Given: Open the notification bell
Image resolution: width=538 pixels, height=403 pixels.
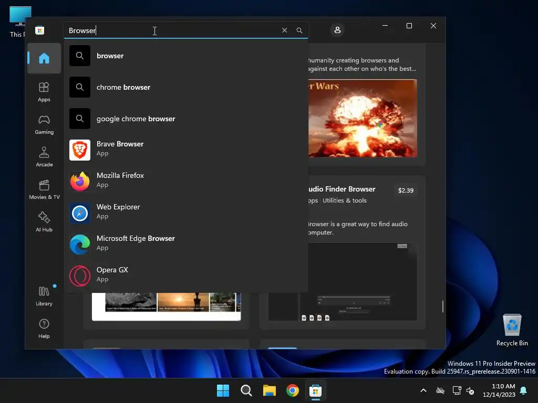Looking at the screenshot, I should [x=524, y=390].
